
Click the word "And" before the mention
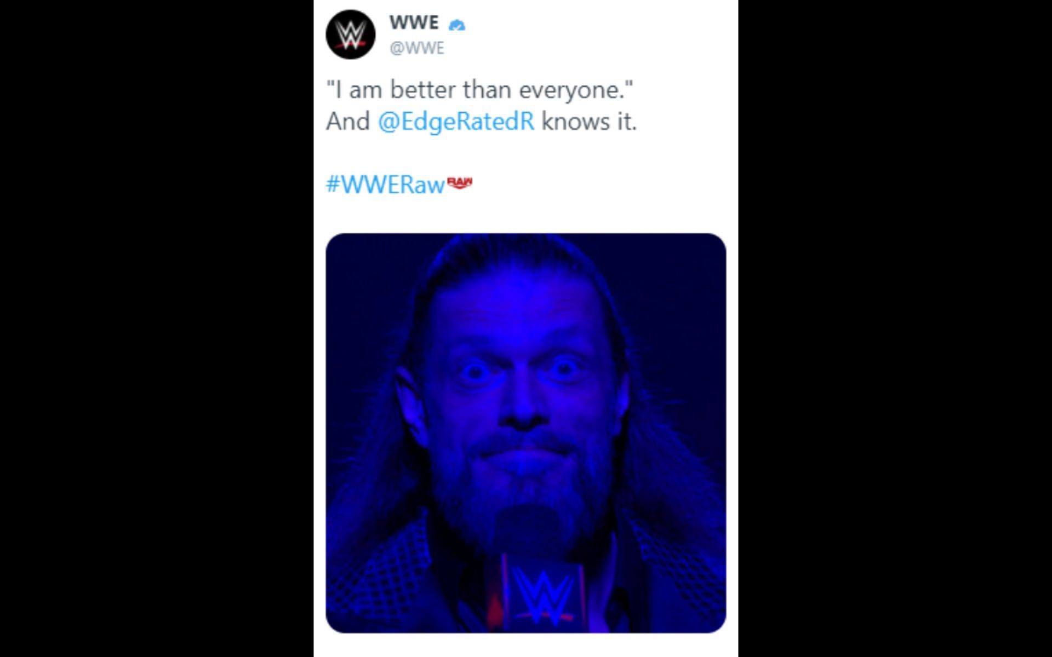tap(348, 121)
